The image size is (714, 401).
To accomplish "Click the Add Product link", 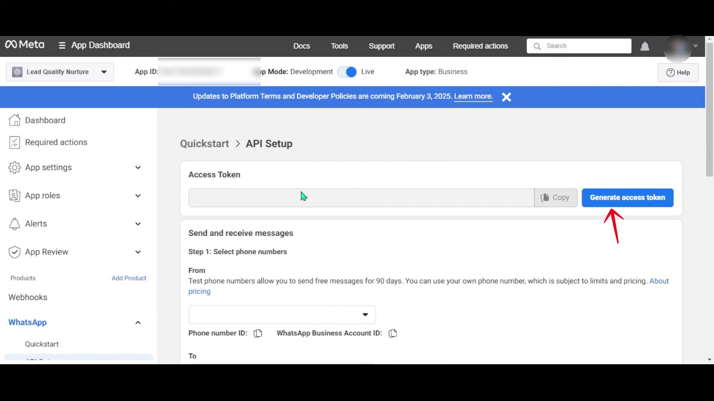I will (x=129, y=278).
